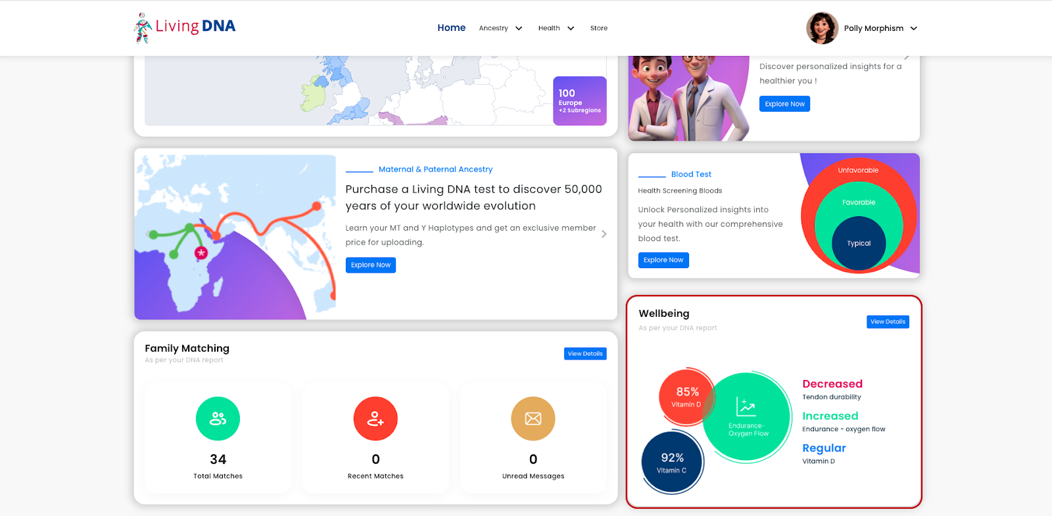Click View Details in Wellbeing
This screenshot has height=516, width=1052.
click(x=888, y=322)
